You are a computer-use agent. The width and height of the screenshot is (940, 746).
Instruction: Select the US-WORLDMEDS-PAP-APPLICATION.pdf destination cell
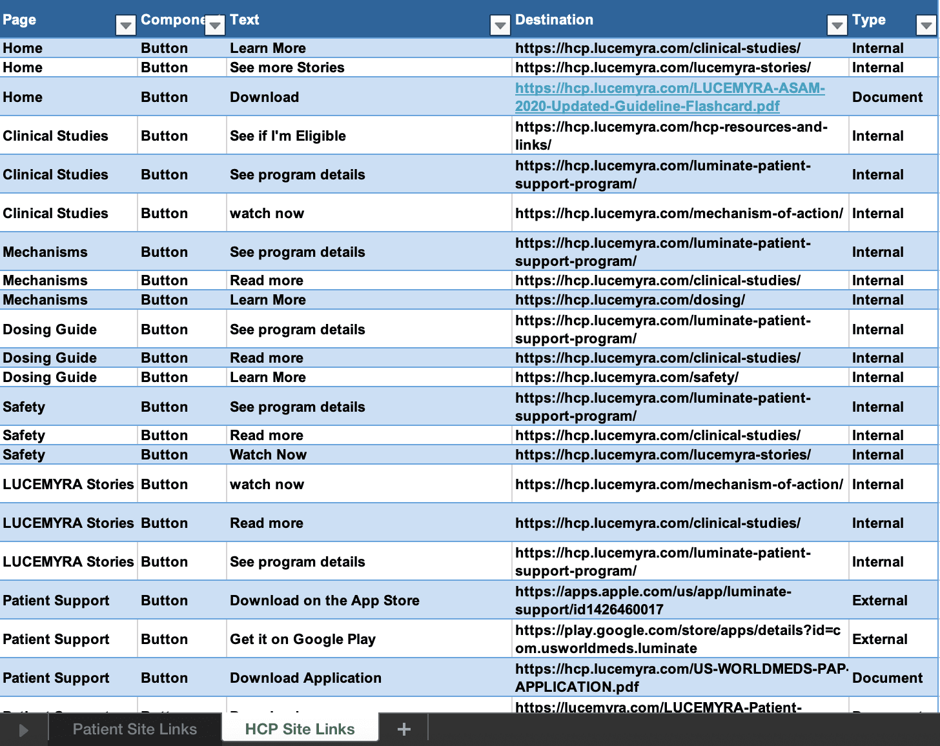click(680, 678)
